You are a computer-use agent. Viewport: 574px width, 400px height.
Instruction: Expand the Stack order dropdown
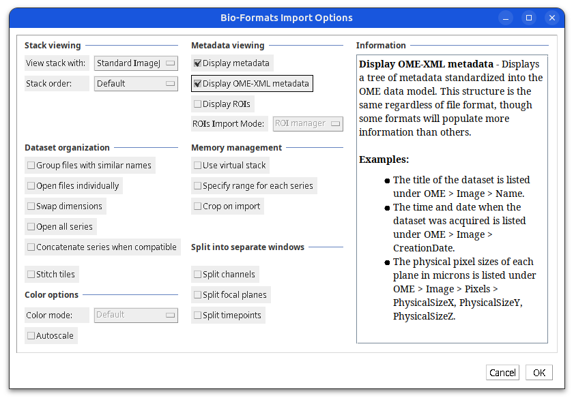(136, 84)
